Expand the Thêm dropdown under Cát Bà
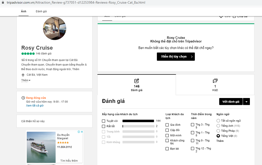 [26, 80]
